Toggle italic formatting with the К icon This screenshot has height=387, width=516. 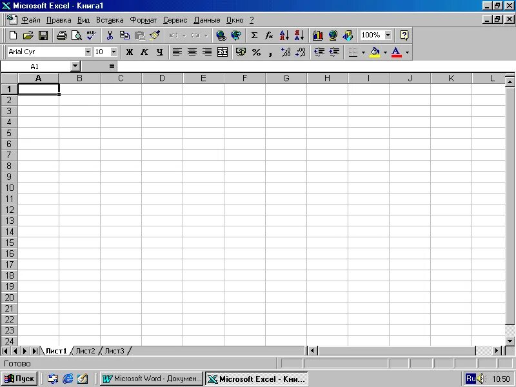(x=144, y=52)
